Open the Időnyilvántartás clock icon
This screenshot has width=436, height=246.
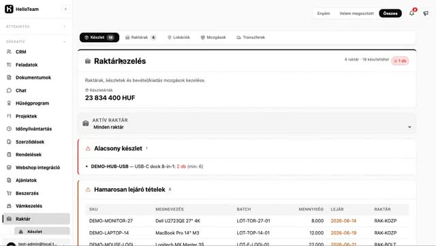pos(9,128)
